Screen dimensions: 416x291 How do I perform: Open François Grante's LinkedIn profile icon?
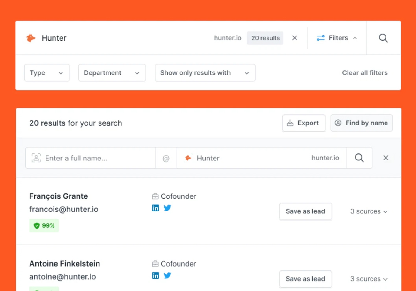156,208
